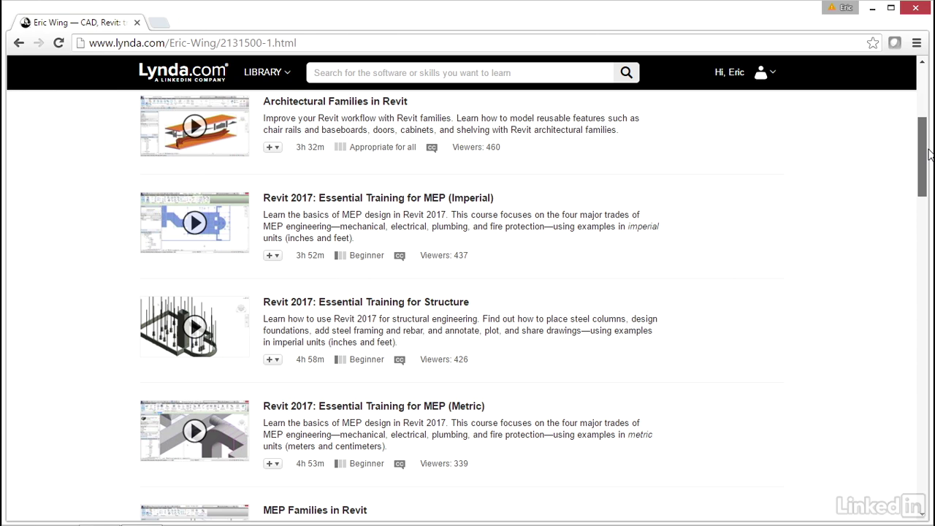
Task: Focus the software or skills search field
Action: pos(460,72)
